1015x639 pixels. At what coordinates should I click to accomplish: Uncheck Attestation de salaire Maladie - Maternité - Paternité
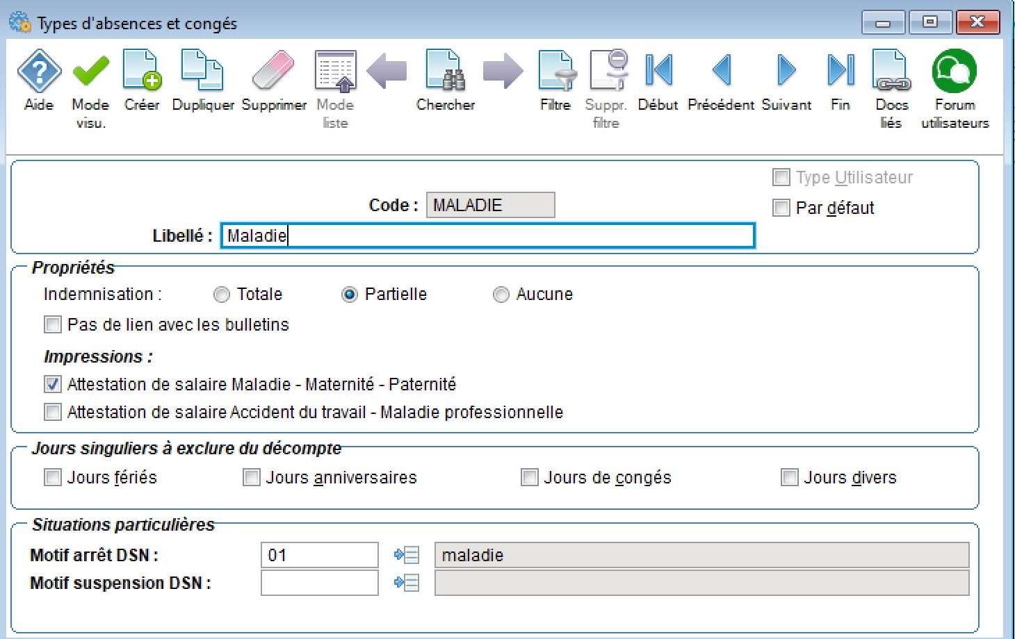tap(53, 384)
